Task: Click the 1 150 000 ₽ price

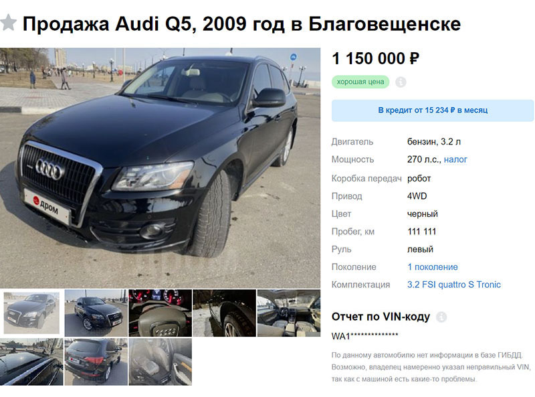Action: (x=375, y=58)
